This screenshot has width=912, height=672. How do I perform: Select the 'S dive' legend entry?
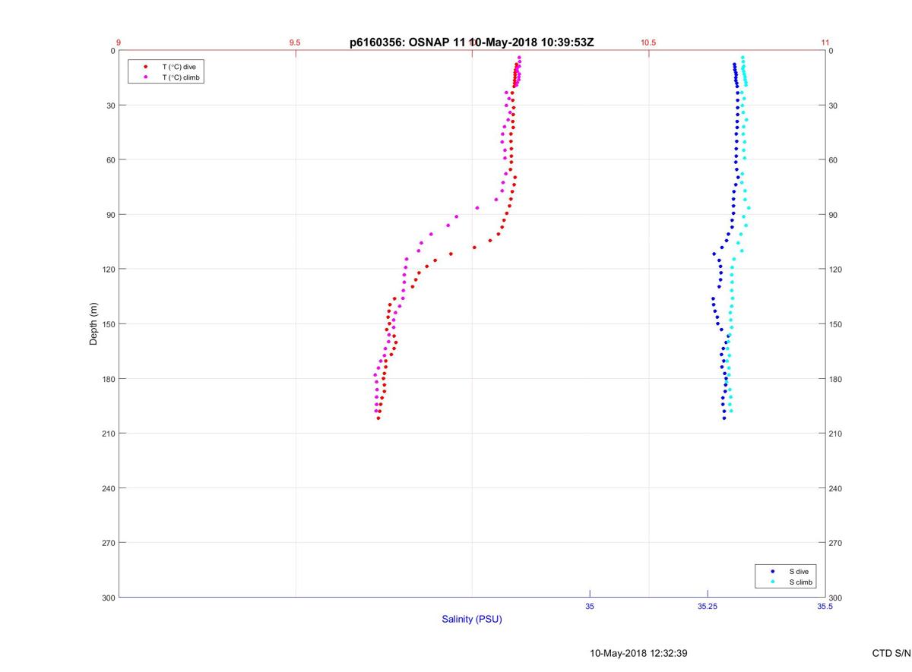(799, 571)
